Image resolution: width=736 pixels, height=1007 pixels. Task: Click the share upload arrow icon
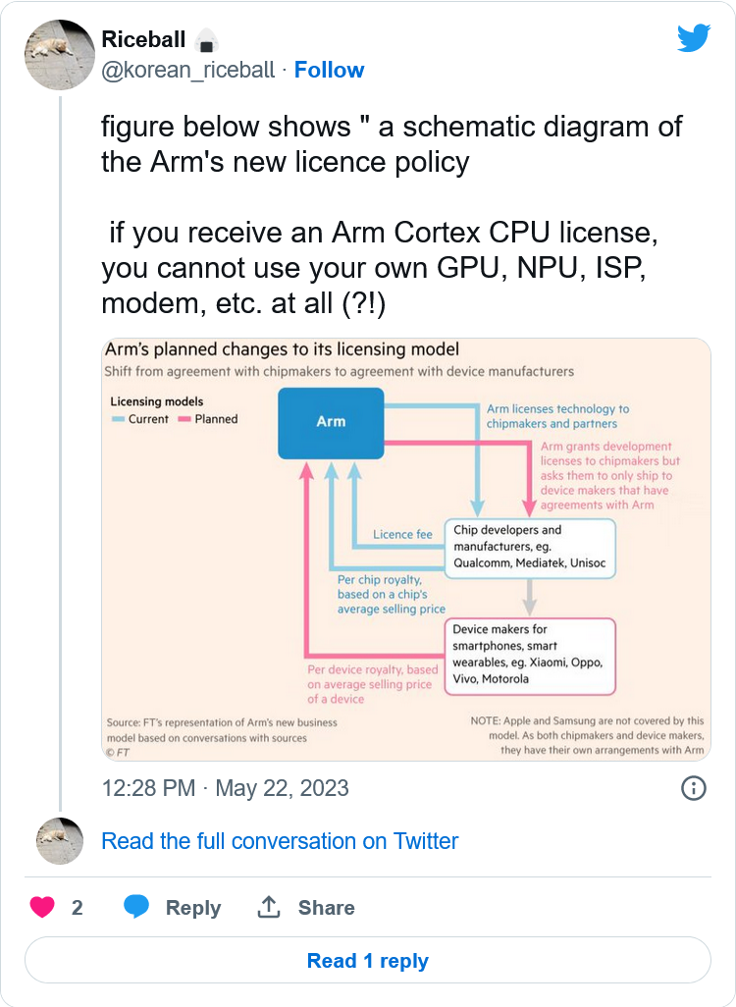coord(269,908)
